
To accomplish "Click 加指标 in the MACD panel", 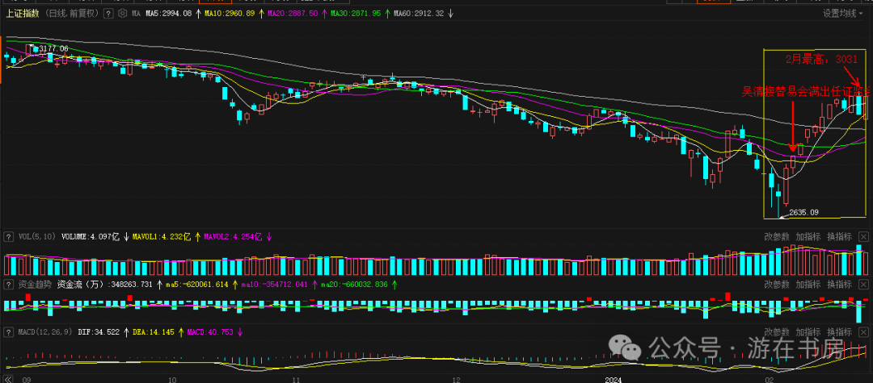I will pos(808,332).
